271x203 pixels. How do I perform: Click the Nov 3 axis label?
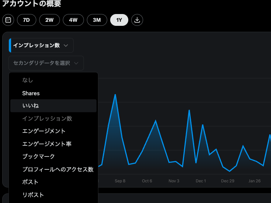174,181
